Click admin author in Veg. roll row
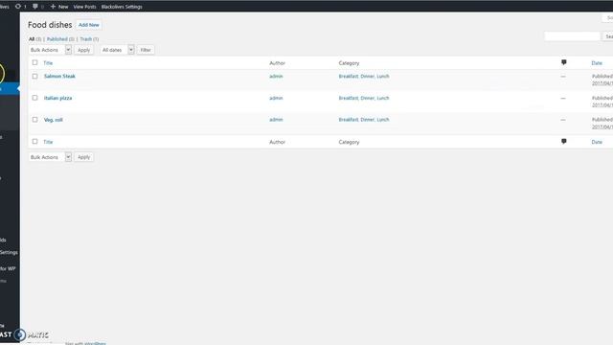Screen dimensions: 613x345 tap(276, 120)
